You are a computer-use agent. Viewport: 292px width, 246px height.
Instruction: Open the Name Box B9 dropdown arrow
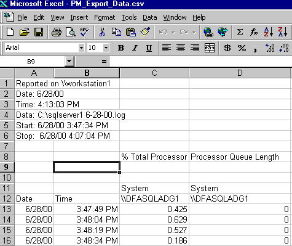(69, 61)
